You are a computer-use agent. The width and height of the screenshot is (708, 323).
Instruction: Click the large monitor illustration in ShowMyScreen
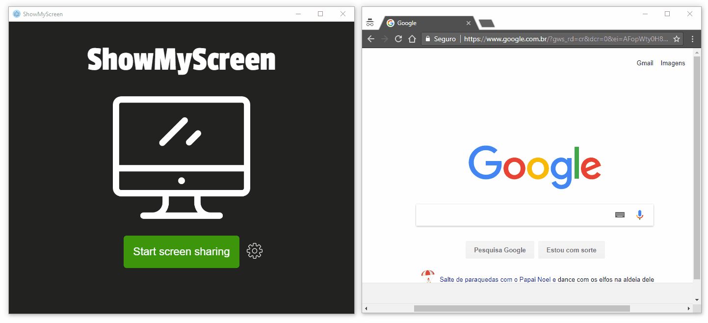pos(182,158)
